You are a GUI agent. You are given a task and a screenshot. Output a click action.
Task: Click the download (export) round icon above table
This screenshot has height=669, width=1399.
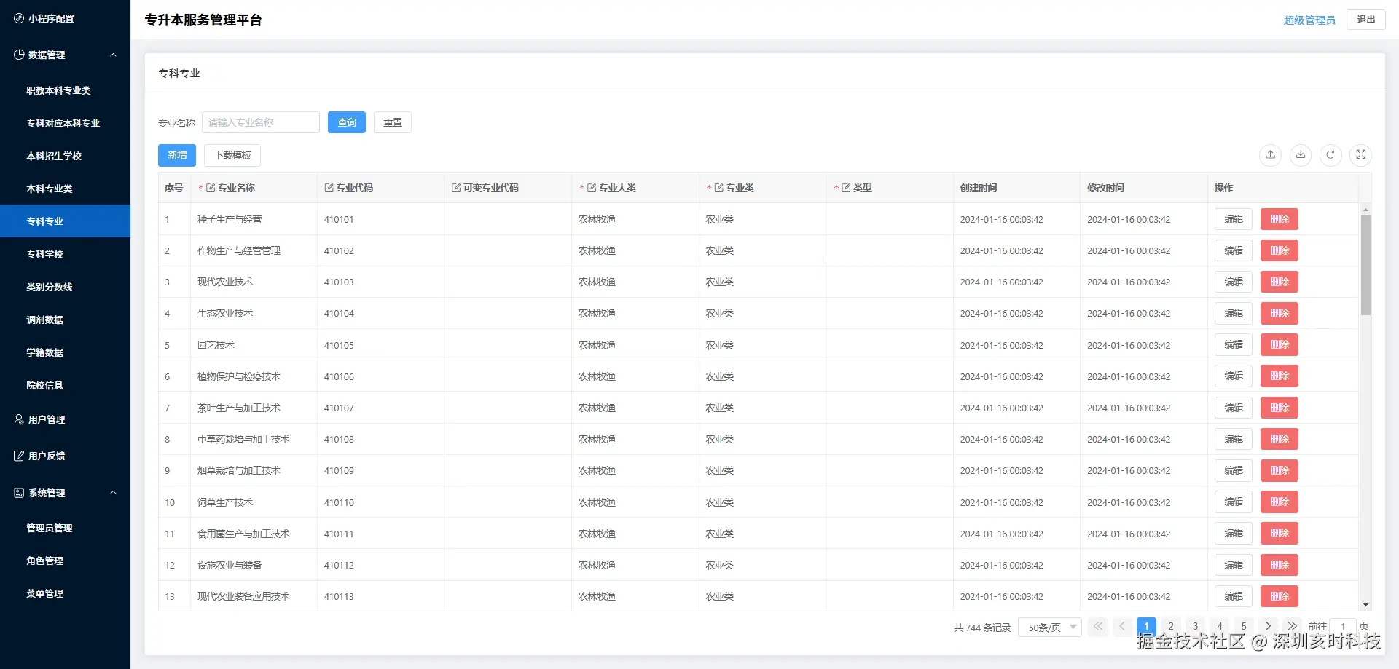click(x=1301, y=154)
